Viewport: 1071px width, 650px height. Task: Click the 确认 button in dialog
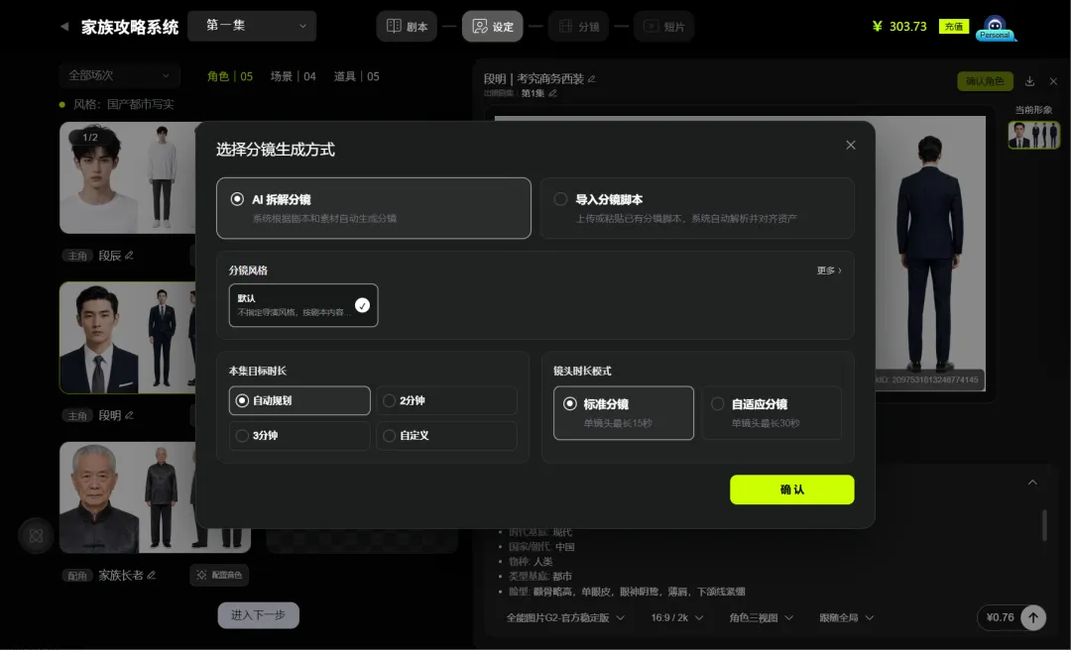point(791,489)
